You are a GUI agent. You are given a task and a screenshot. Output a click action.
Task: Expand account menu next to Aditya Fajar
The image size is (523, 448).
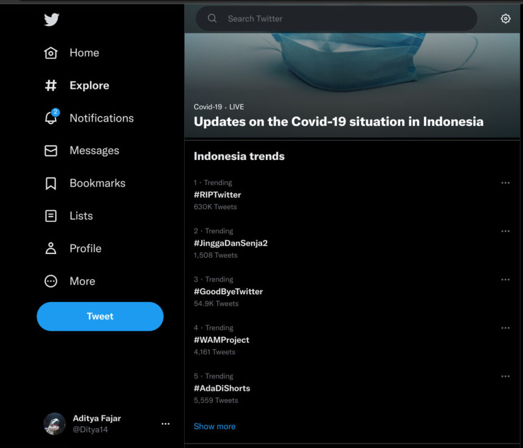[165, 424]
